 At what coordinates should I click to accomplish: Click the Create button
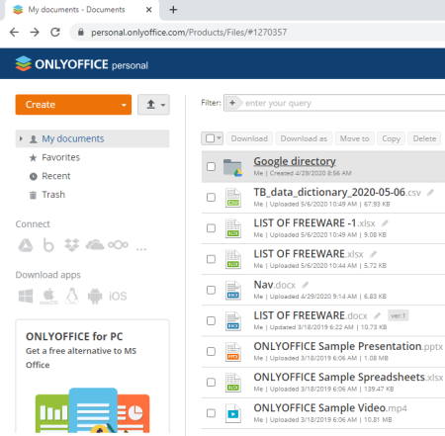point(73,105)
